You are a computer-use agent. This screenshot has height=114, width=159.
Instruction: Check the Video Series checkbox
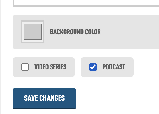(25, 67)
